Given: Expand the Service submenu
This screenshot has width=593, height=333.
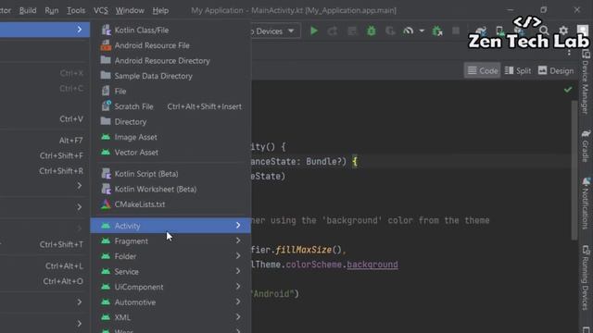Looking at the screenshot, I should point(170,271).
